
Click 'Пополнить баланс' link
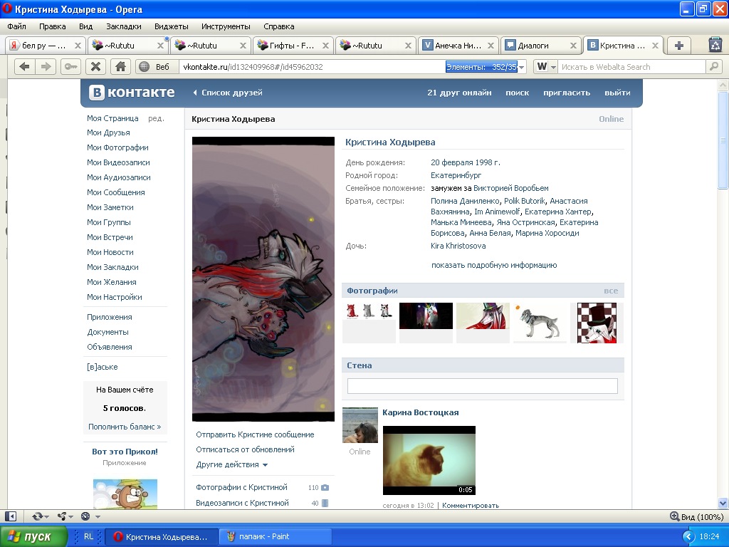pos(125,427)
